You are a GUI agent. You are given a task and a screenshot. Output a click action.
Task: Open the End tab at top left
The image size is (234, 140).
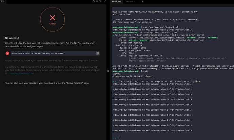(x=3, y=1)
